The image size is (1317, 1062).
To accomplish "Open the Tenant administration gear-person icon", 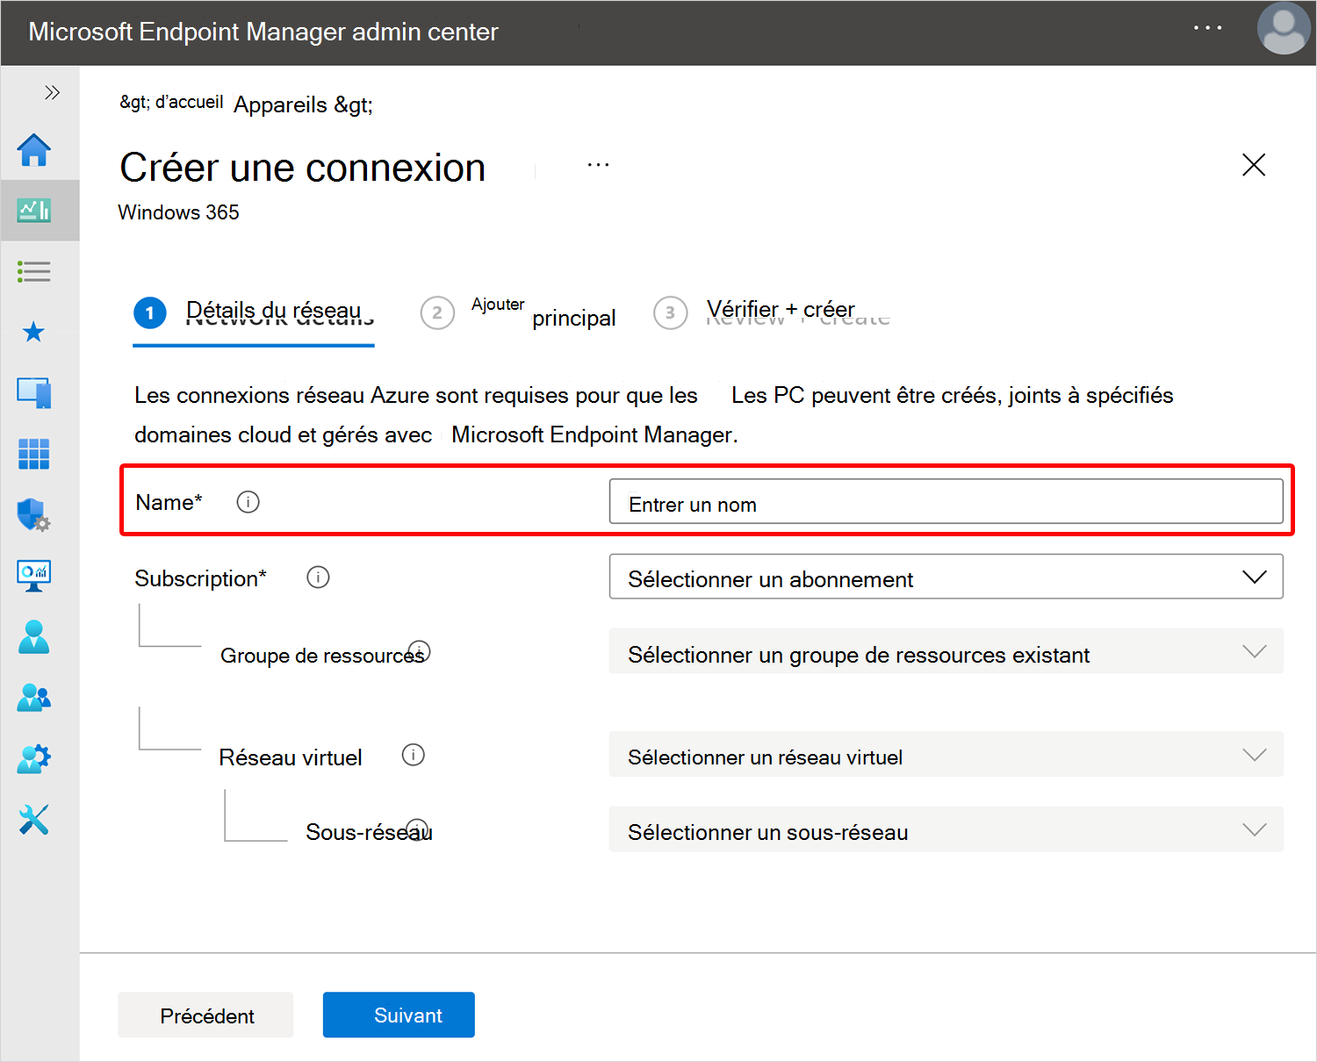I will click(34, 758).
